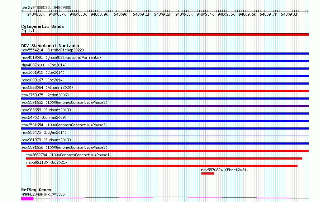Open variant nsv5570824 (Ebert2021) label
This screenshot has width=319, height=202.
[225, 170]
